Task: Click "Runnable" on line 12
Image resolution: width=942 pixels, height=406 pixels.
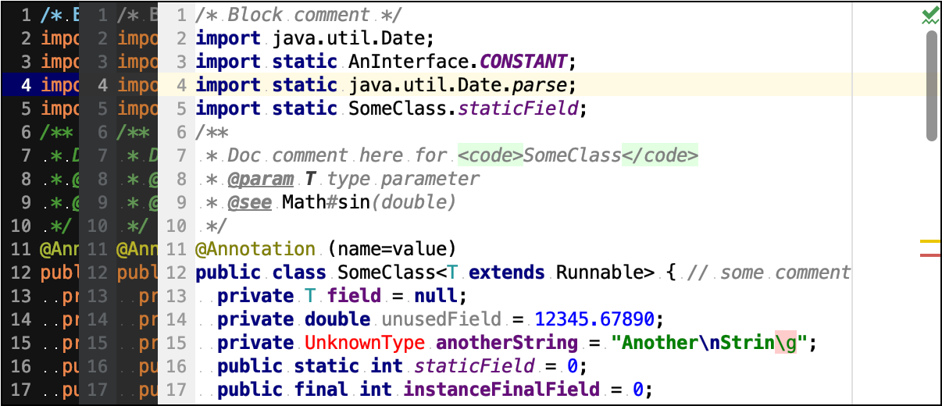Action: point(600,272)
